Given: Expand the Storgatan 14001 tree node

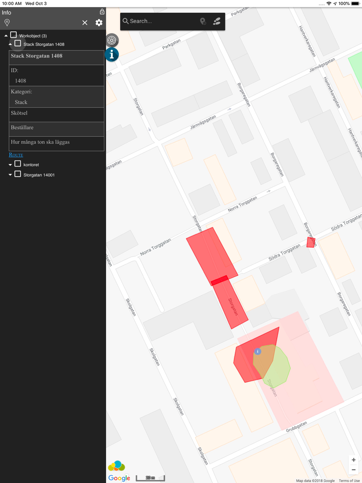Looking at the screenshot, I should click(x=10, y=175).
